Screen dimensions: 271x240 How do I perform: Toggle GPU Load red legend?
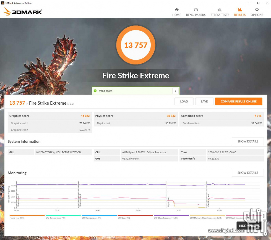(135, 215)
